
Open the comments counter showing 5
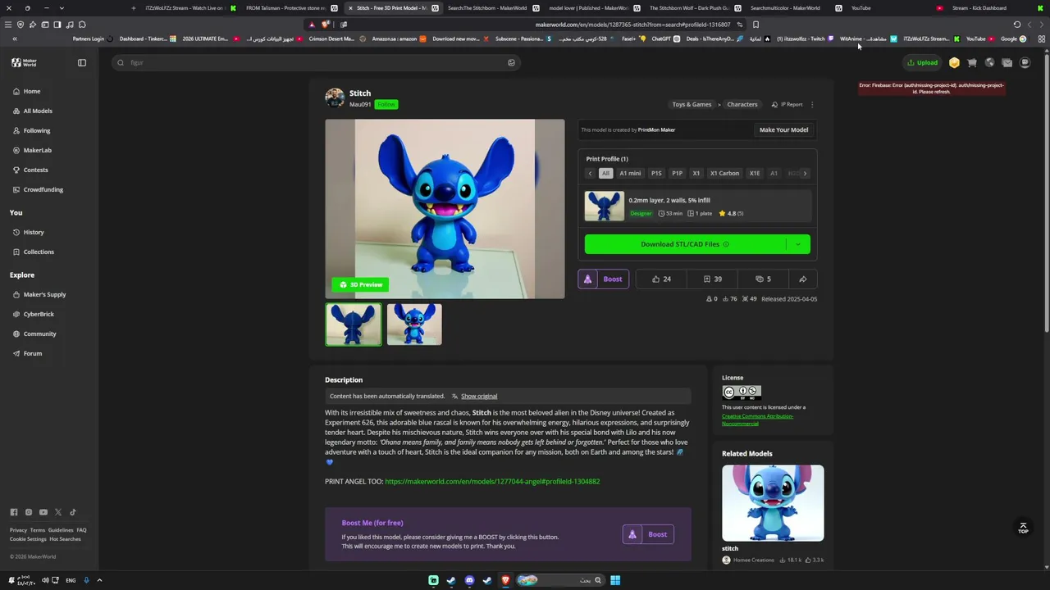click(x=763, y=279)
